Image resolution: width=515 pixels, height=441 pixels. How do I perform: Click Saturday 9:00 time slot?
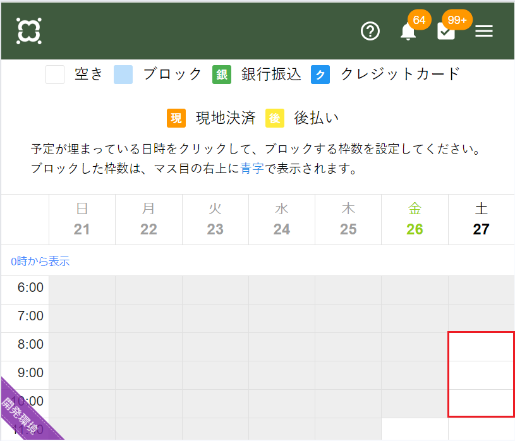pos(481,375)
